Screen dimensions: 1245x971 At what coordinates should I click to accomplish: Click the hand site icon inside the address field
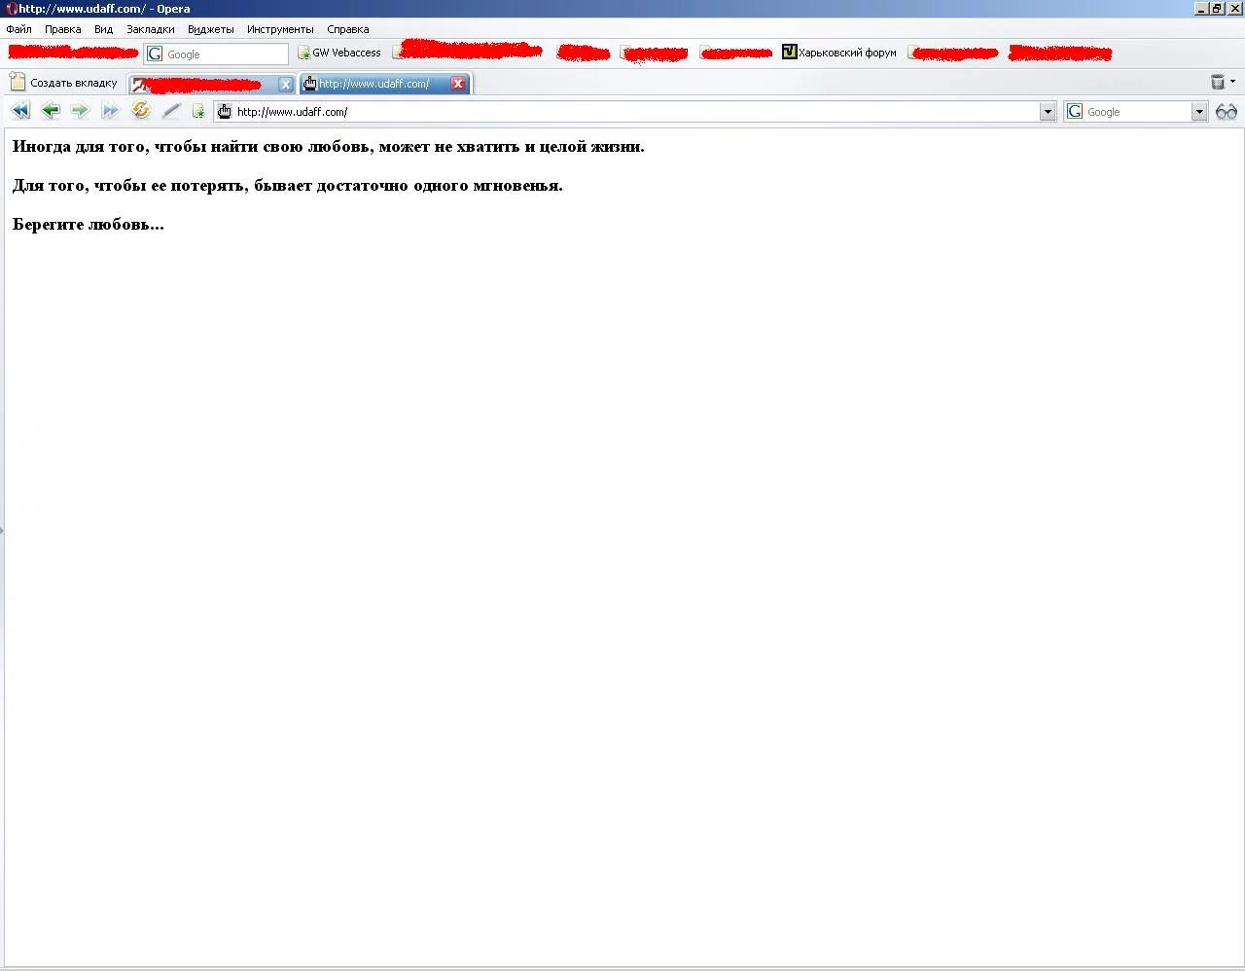[225, 112]
